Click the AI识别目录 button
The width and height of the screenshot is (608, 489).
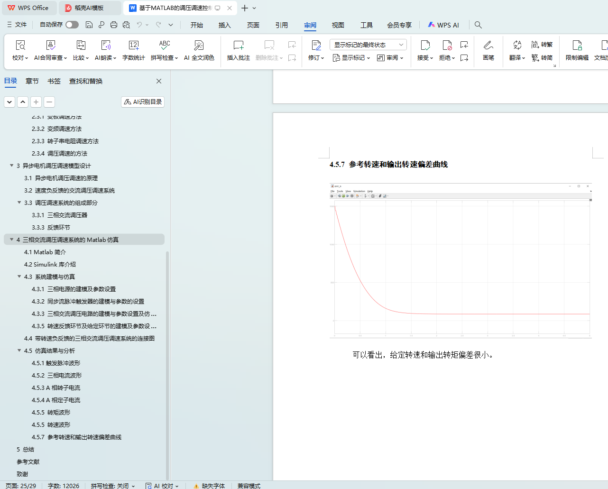[x=143, y=102]
